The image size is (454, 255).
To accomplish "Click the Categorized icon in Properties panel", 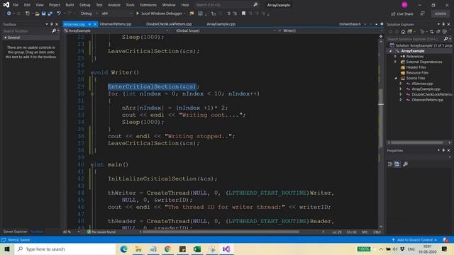I will point(390,164).
